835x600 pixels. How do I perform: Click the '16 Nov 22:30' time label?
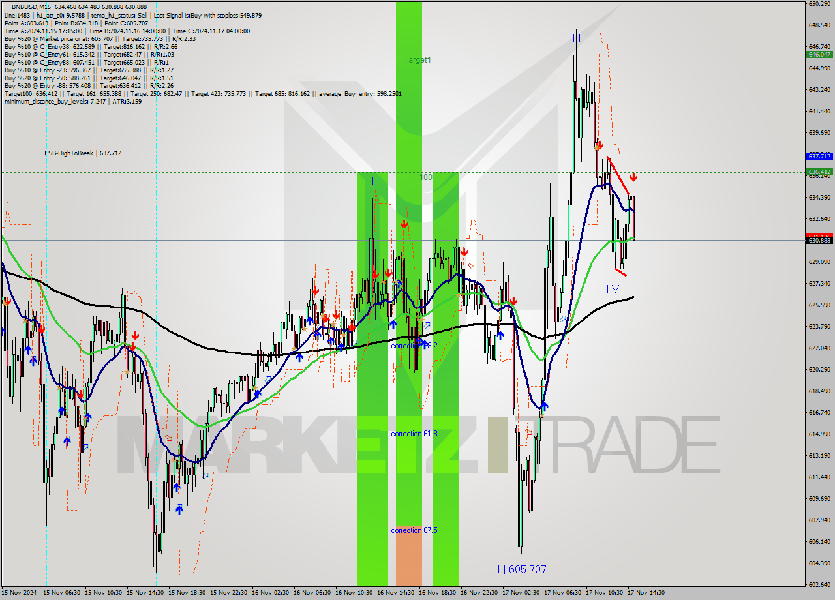pos(479,593)
